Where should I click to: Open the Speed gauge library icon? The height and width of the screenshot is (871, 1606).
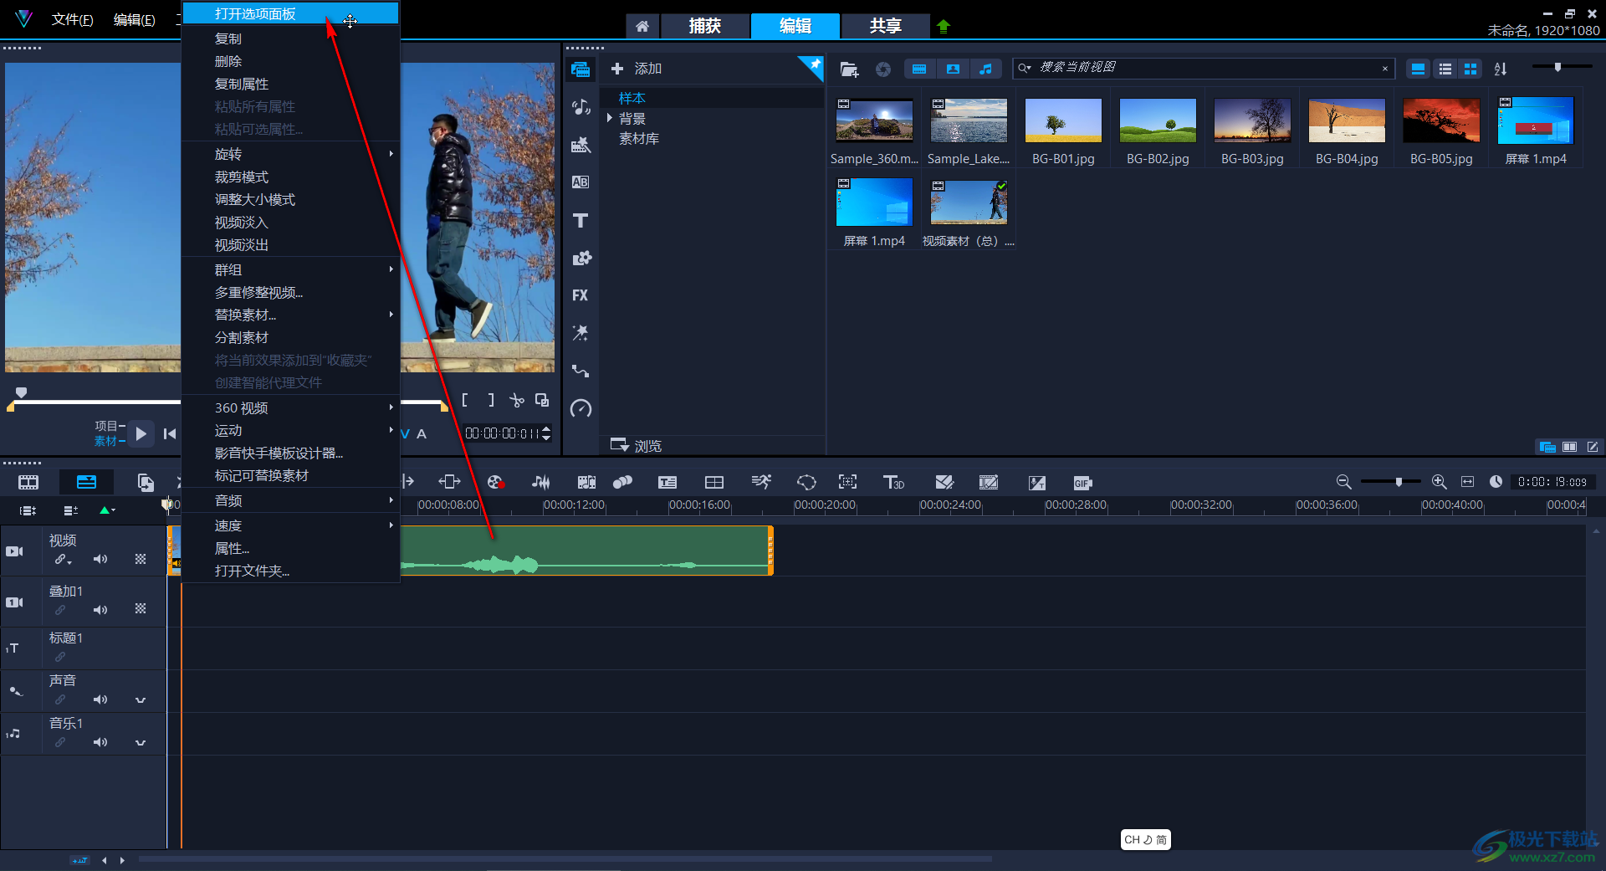coord(581,408)
